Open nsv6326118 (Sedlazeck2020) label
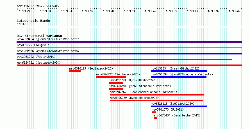250x129 pixels. (172, 104)
